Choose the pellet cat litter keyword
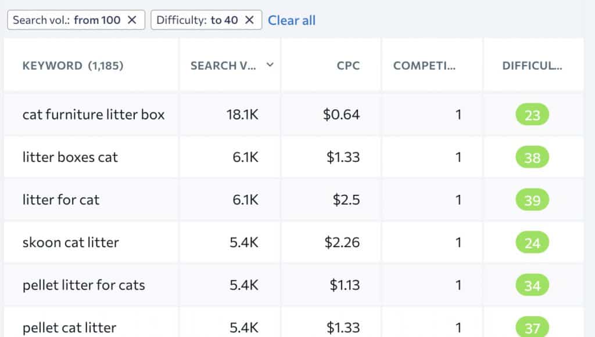 69,328
